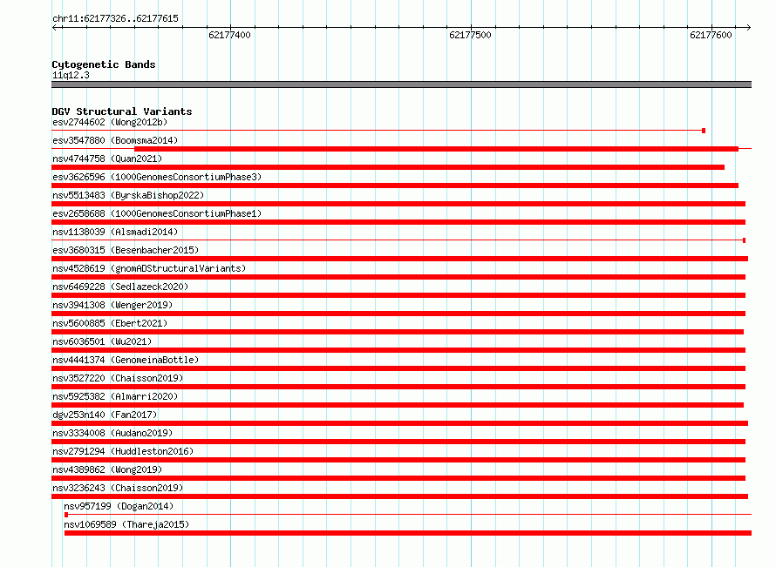Open variant esv2744602 (Wong2012b)
Viewport: 776px width, 567px height.
[x=110, y=122]
